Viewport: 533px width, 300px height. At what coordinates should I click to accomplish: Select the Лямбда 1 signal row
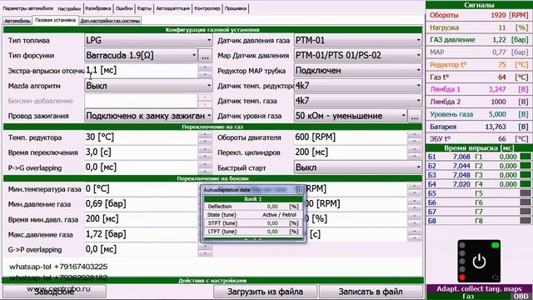479,89
